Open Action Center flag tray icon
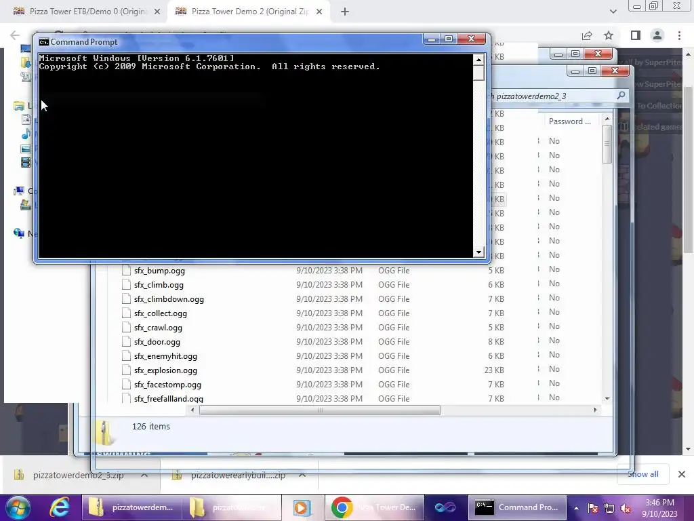This screenshot has width=694, height=521. 592,508
